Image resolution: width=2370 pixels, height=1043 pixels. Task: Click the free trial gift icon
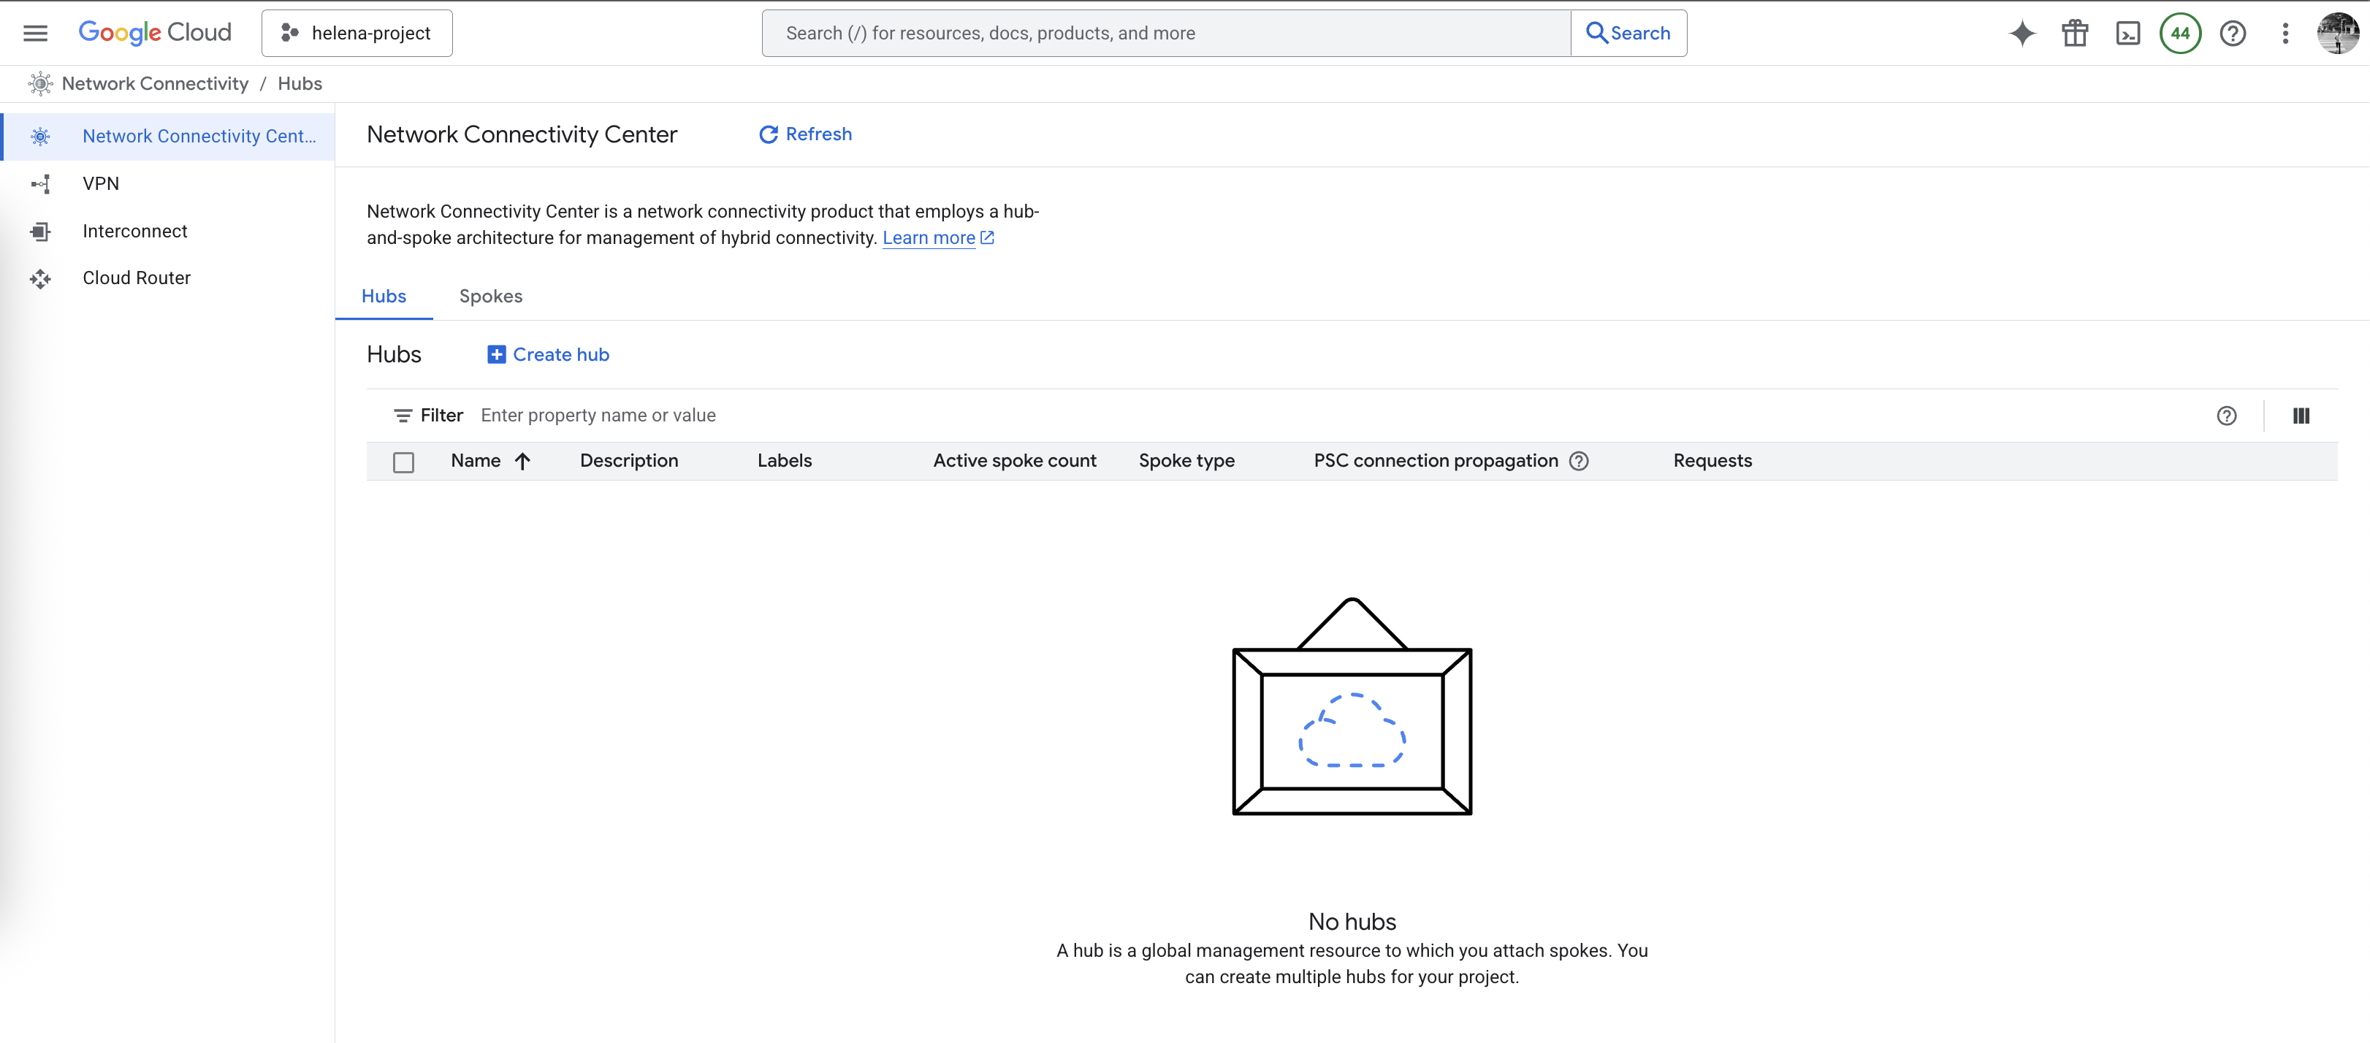2075,33
